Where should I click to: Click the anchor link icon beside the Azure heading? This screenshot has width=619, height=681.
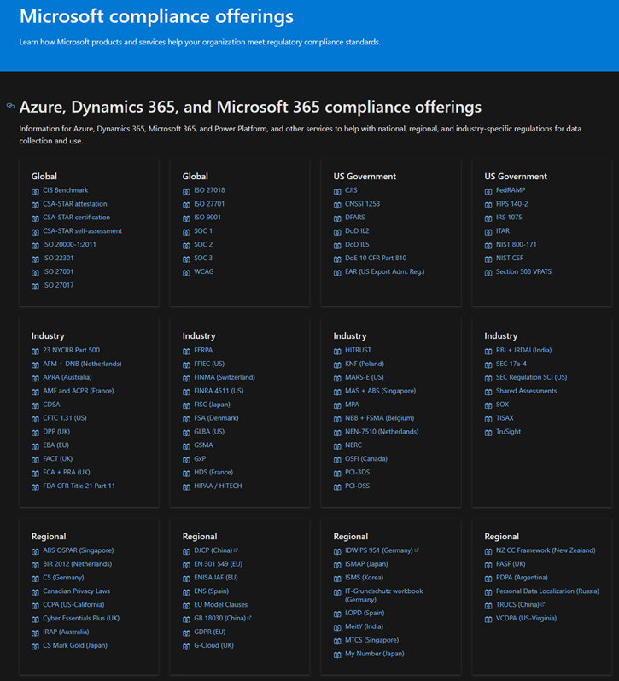[10, 106]
